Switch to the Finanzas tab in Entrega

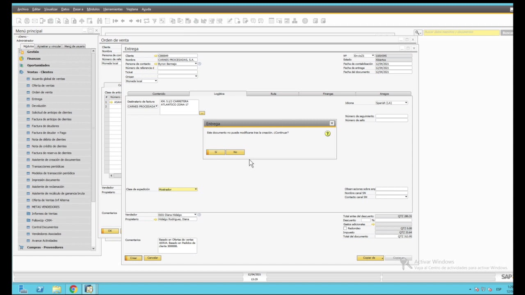click(328, 94)
